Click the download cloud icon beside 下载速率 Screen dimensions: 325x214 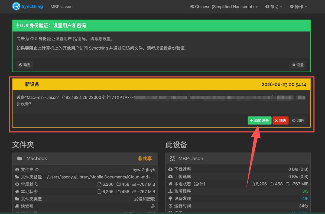click(x=171, y=169)
